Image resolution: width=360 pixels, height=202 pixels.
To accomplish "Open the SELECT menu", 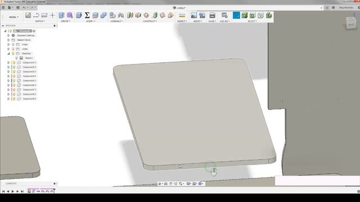I will pos(252,21).
